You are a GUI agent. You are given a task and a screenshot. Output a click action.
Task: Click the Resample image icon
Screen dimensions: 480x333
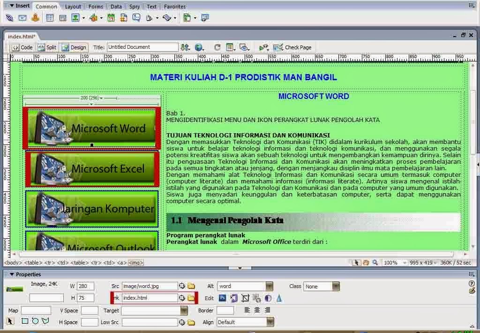256,298
